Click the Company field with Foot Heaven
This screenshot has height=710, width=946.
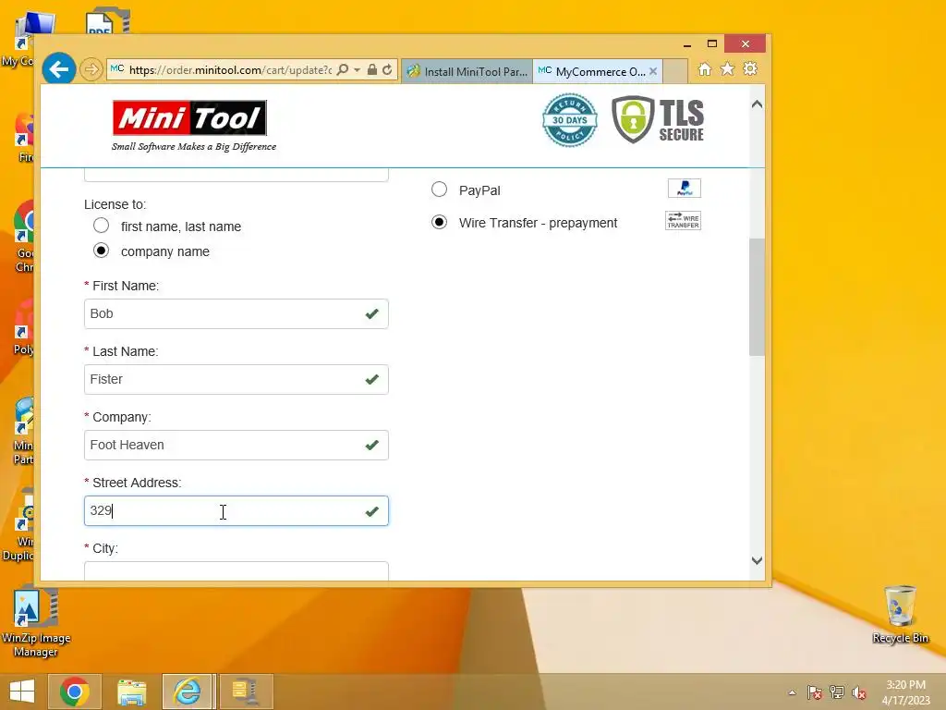click(x=236, y=445)
